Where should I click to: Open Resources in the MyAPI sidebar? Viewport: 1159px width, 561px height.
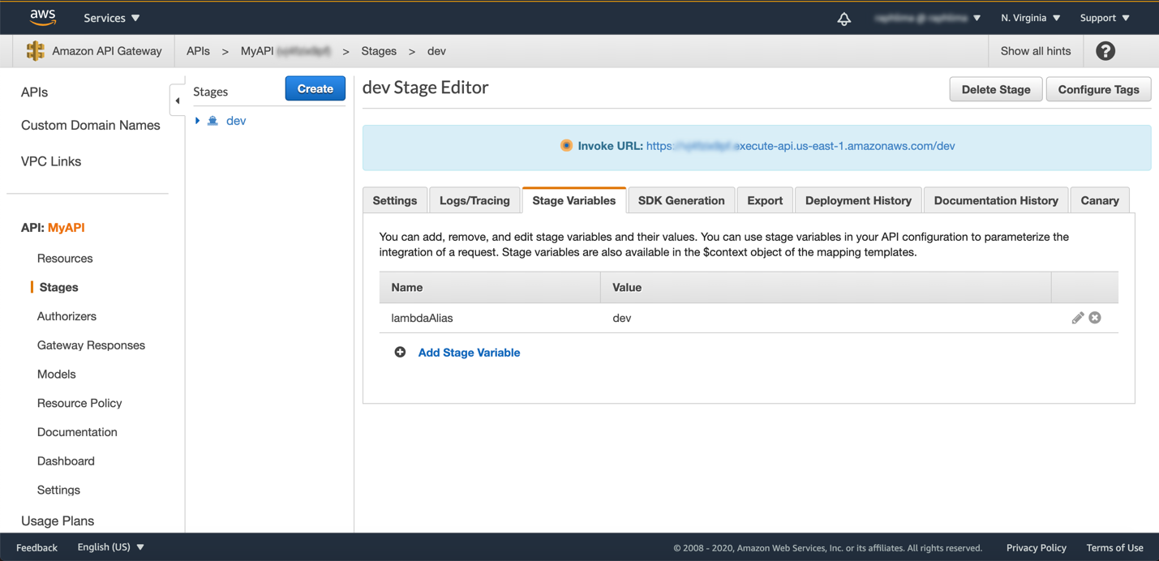click(65, 259)
